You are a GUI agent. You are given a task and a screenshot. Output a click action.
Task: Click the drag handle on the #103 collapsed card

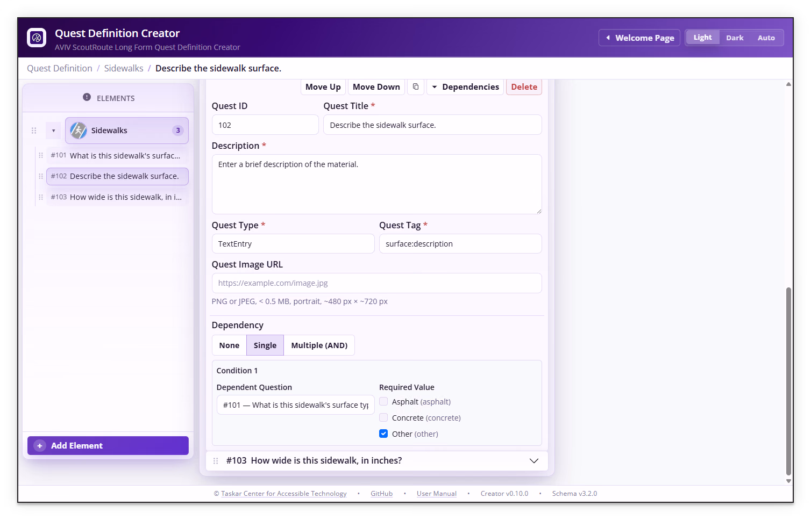[216, 461]
